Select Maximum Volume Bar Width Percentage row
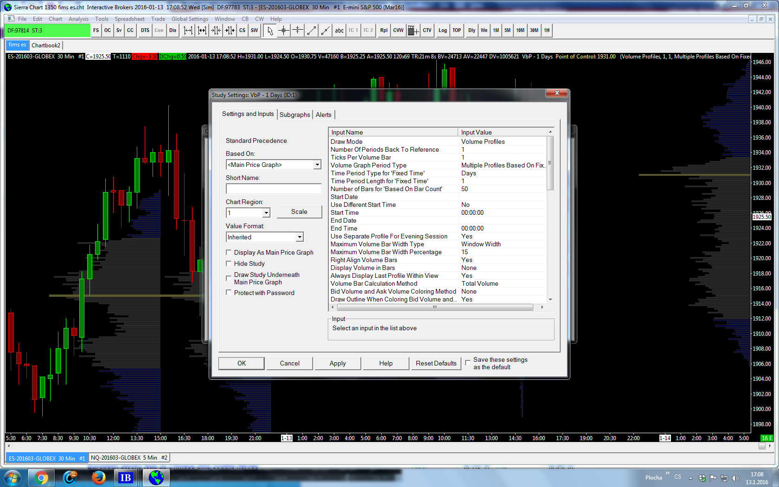This screenshot has width=779, height=487. click(x=438, y=252)
